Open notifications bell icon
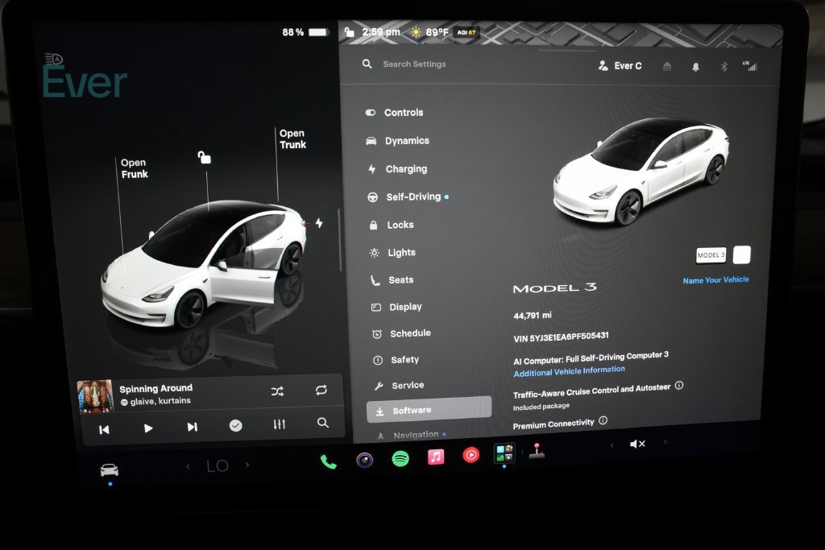The width and height of the screenshot is (825, 550). 695,67
